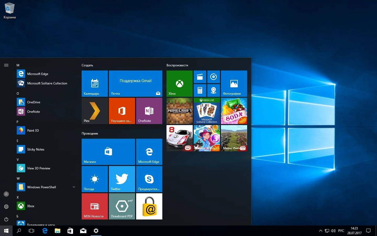
Task: Open the green Xbox tile
Action: click(x=180, y=84)
